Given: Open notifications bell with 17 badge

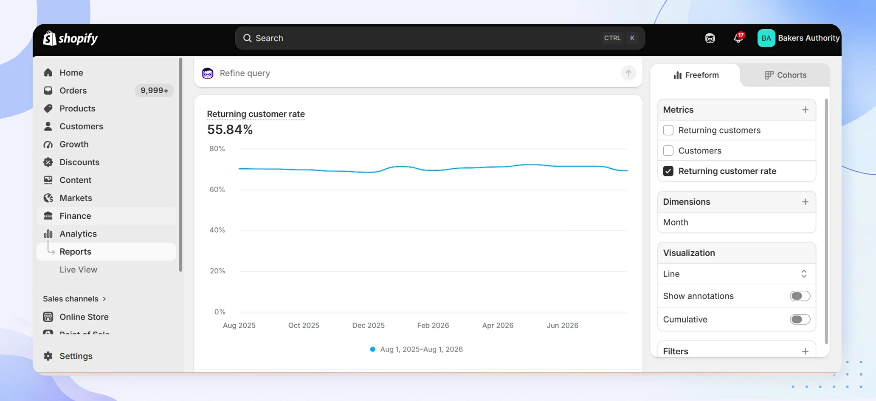Looking at the screenshot, I should (738, 38).
